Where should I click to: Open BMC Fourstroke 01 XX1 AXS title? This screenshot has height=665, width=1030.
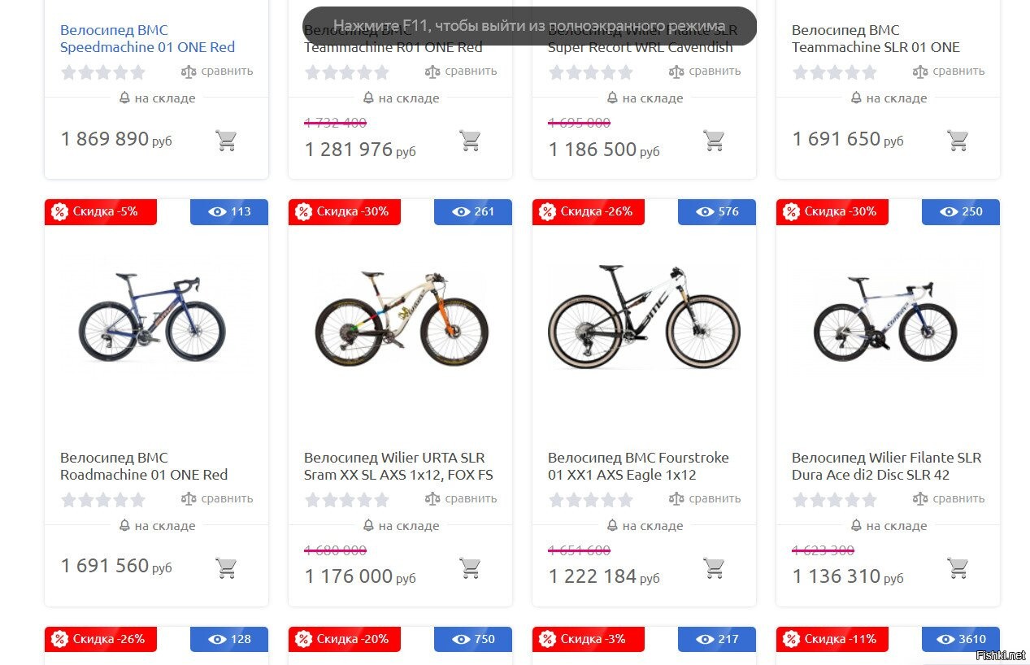pos(638,466)
